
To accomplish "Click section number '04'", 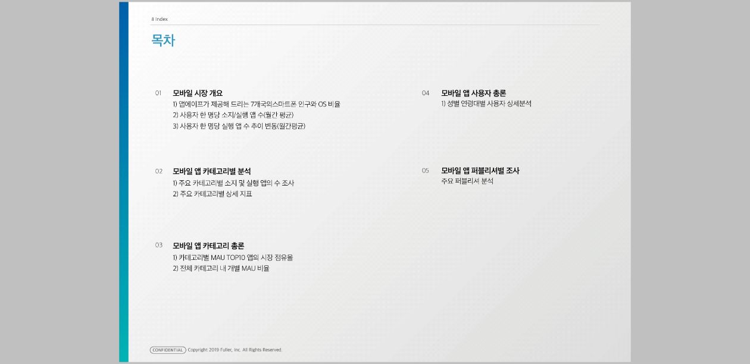I will pos(426,93).
